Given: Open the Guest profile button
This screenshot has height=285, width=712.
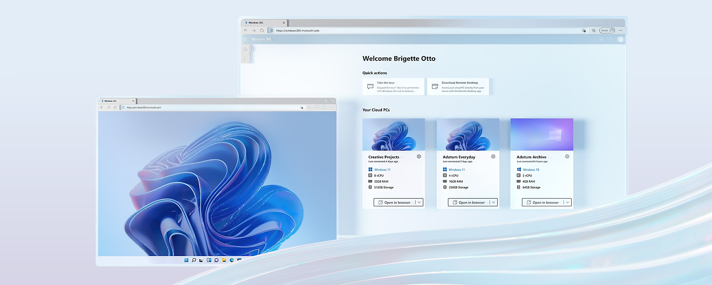Looking at the screenshot, I should tap(607, 30).
